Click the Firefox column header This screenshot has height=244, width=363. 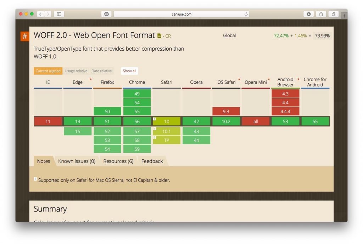[x=107, y=82]
